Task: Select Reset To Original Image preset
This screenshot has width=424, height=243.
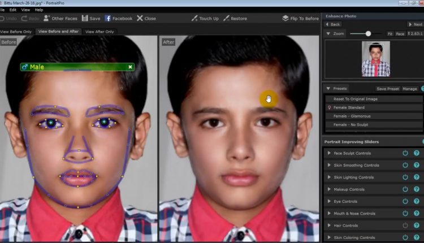Action: 374,99
